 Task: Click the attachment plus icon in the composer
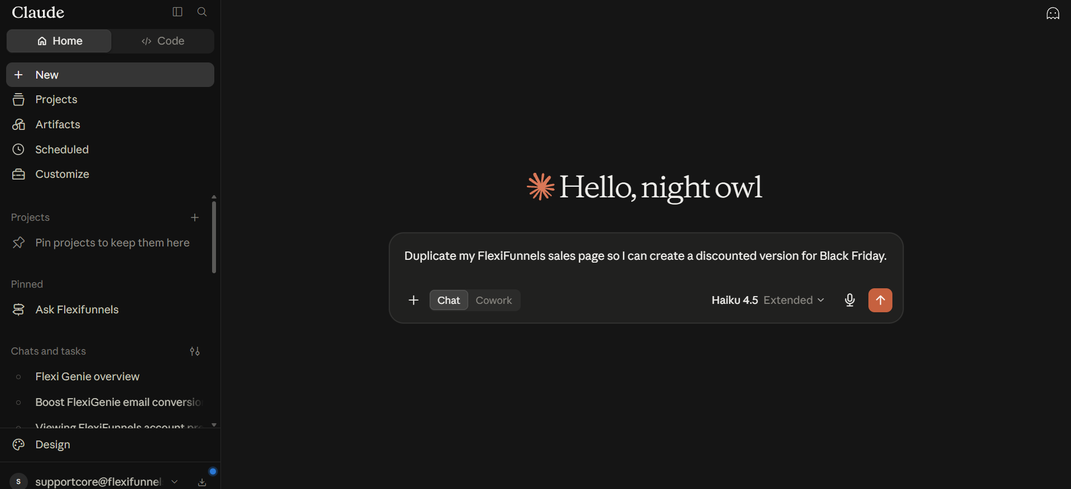point(414,300)
